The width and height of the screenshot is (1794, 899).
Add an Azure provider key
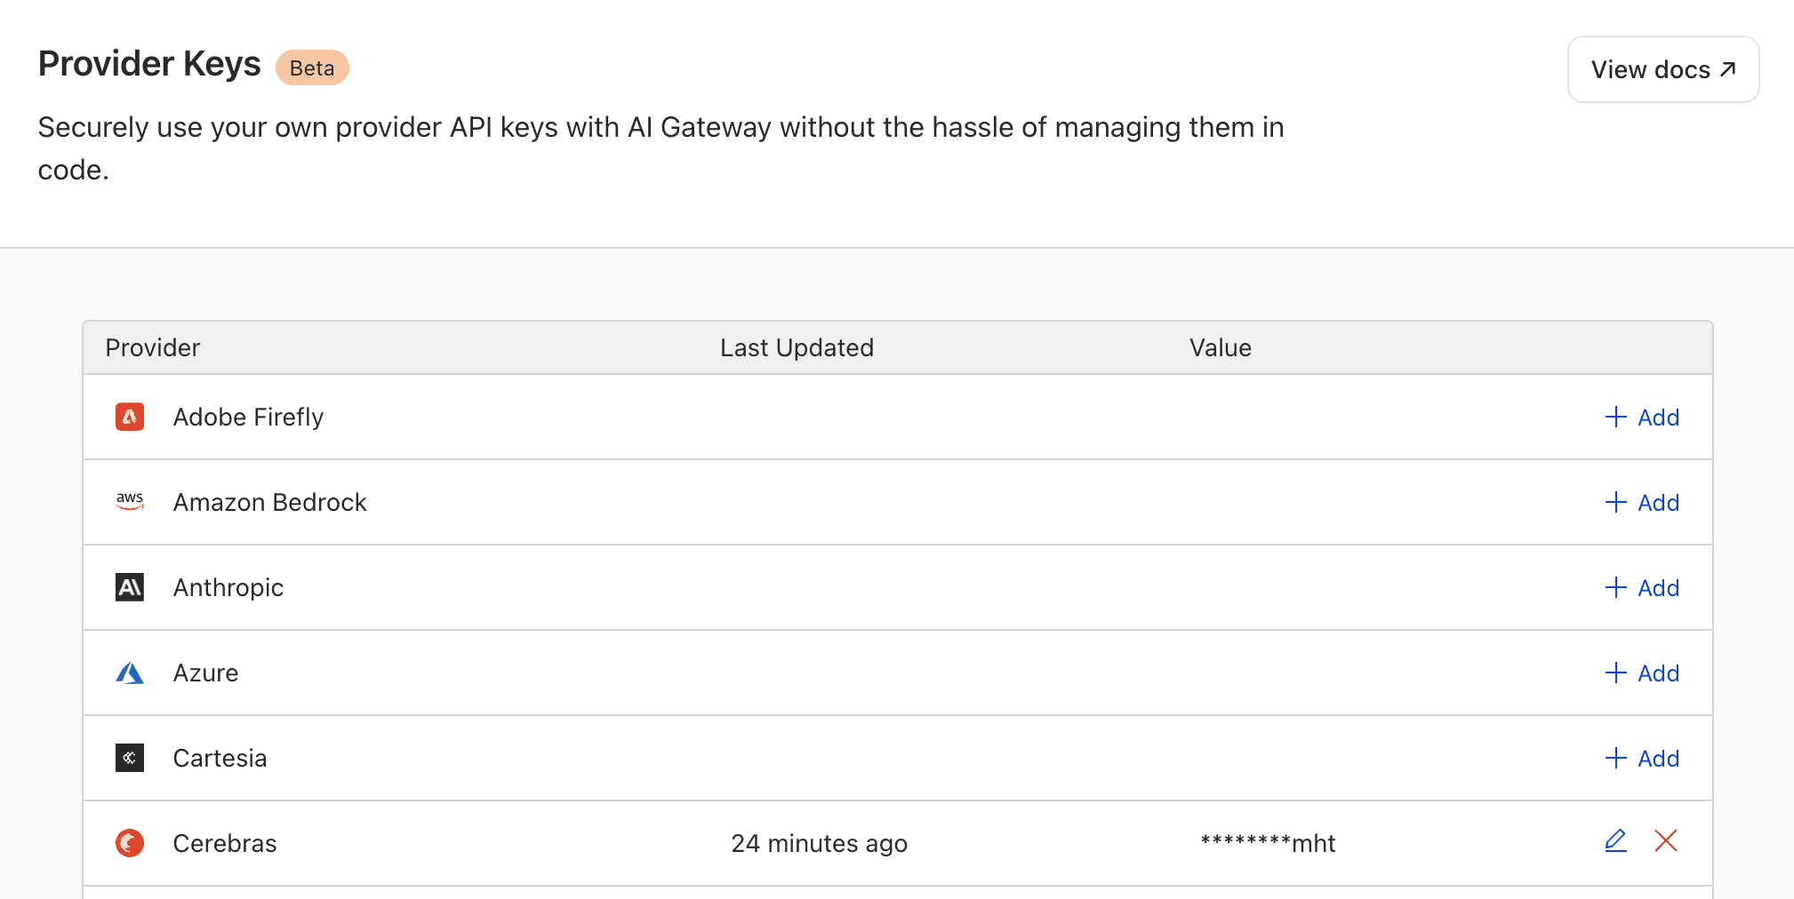(1642, 672)
